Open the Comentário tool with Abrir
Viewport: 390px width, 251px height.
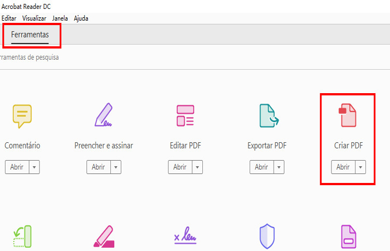tap(17, 167)
